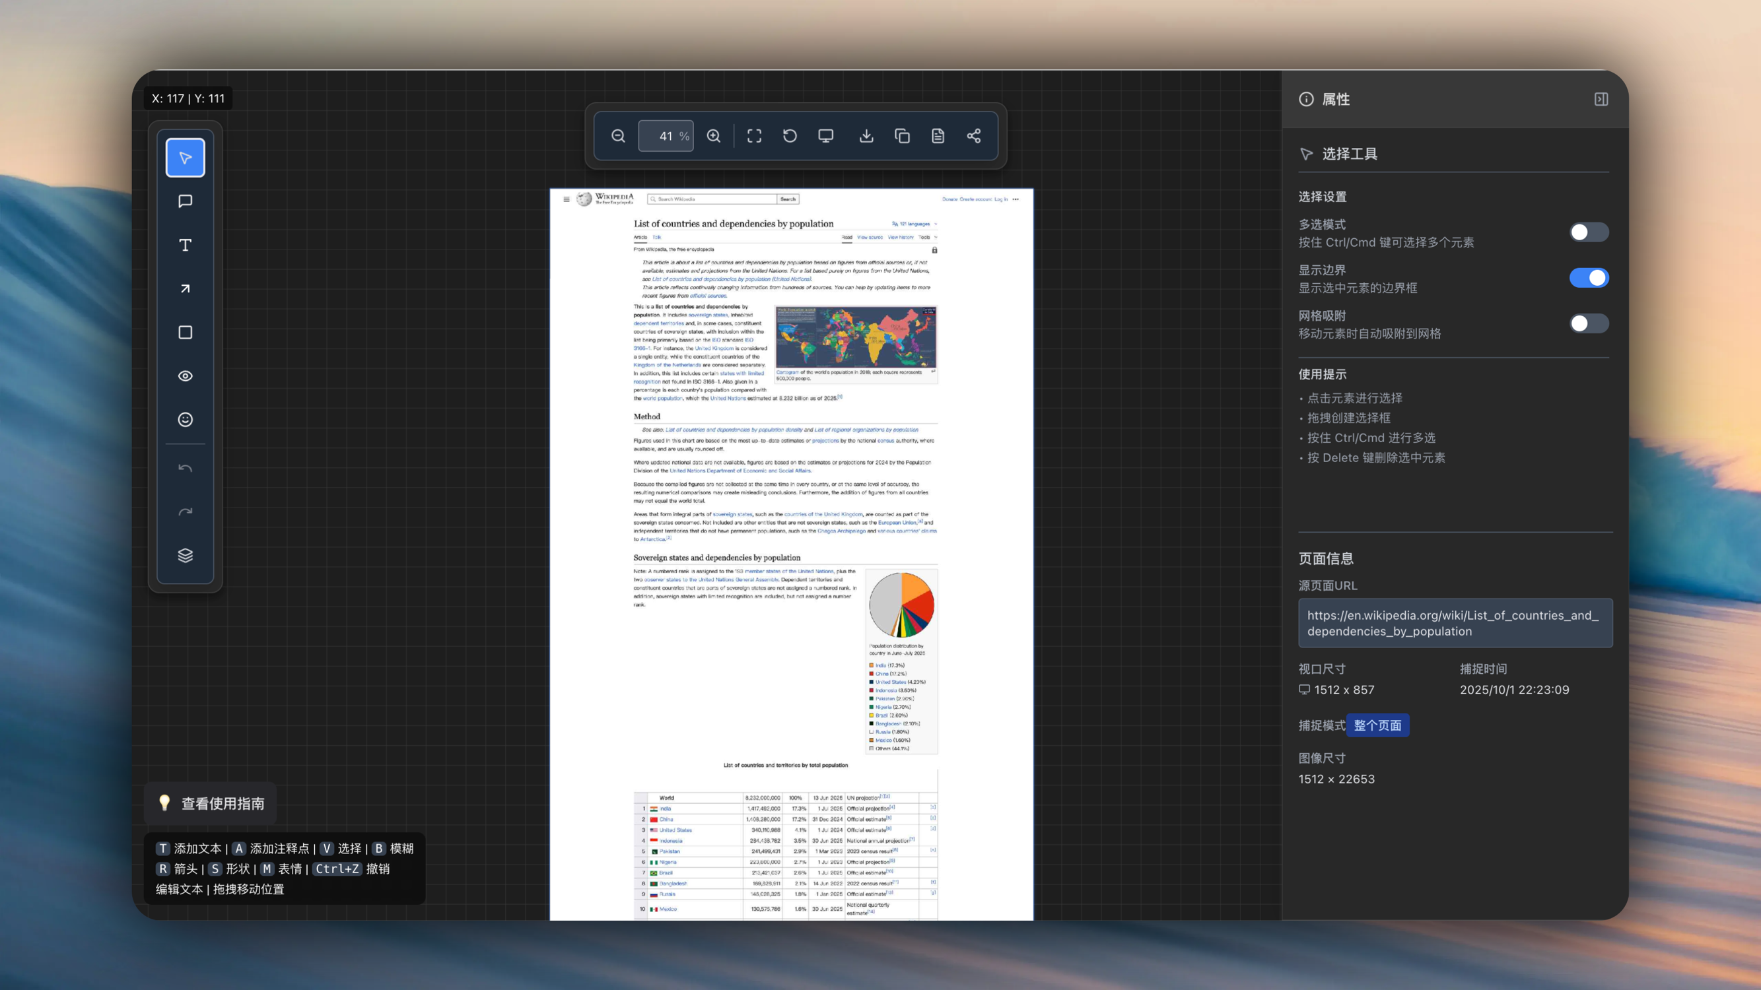Toggle the eye blur tool

186,376
